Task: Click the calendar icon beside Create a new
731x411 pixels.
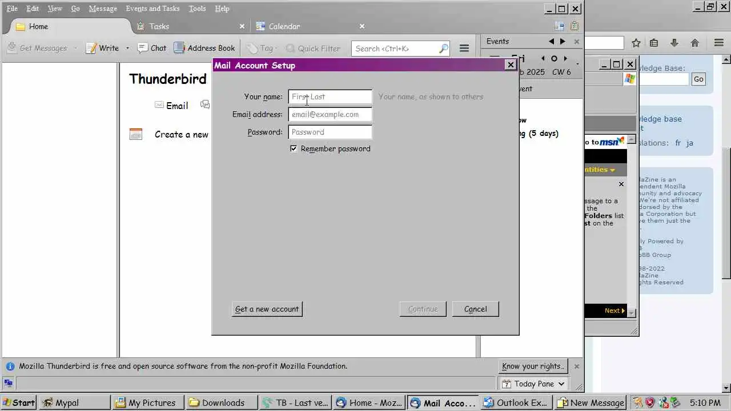Action: pyautogui.click(x=136, y=134)
